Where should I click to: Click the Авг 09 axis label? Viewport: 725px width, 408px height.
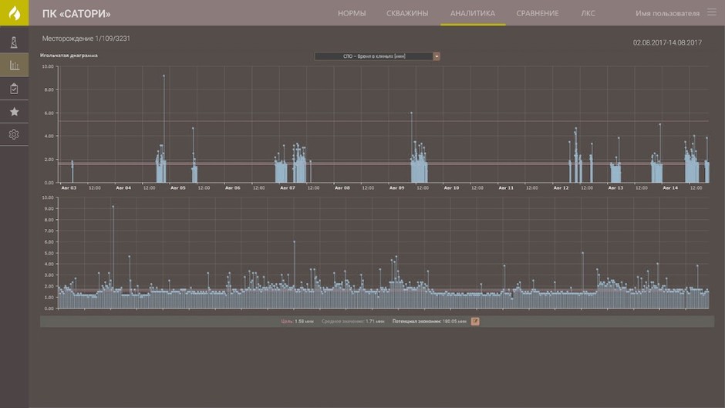[x=396, y=188]
